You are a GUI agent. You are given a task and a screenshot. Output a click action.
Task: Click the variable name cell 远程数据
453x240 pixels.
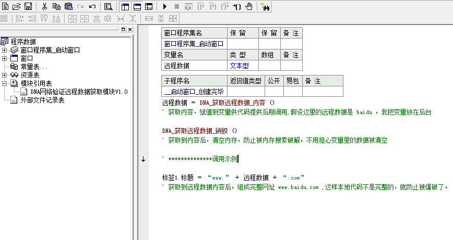click(194, 66)
